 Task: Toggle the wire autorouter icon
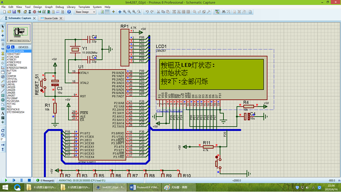click(x=217, y=12)
